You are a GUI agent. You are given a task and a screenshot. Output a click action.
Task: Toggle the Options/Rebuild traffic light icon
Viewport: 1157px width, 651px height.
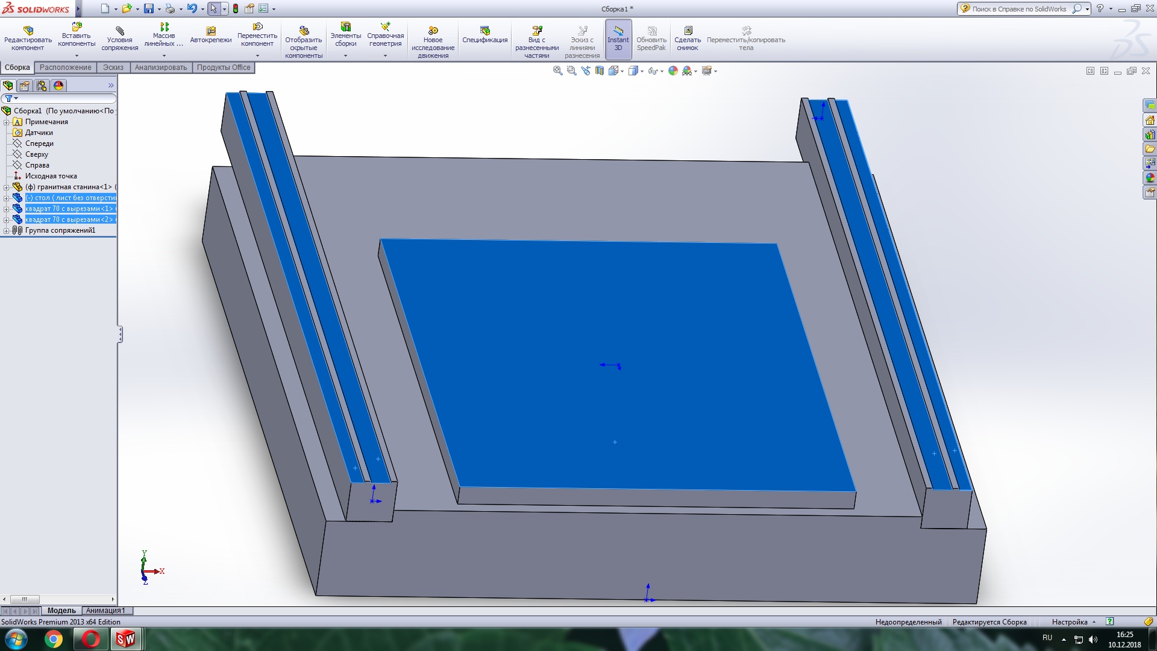(236, 9)
